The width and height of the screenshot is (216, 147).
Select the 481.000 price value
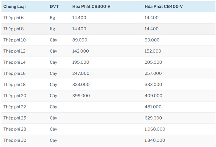(x=153, y=107)
